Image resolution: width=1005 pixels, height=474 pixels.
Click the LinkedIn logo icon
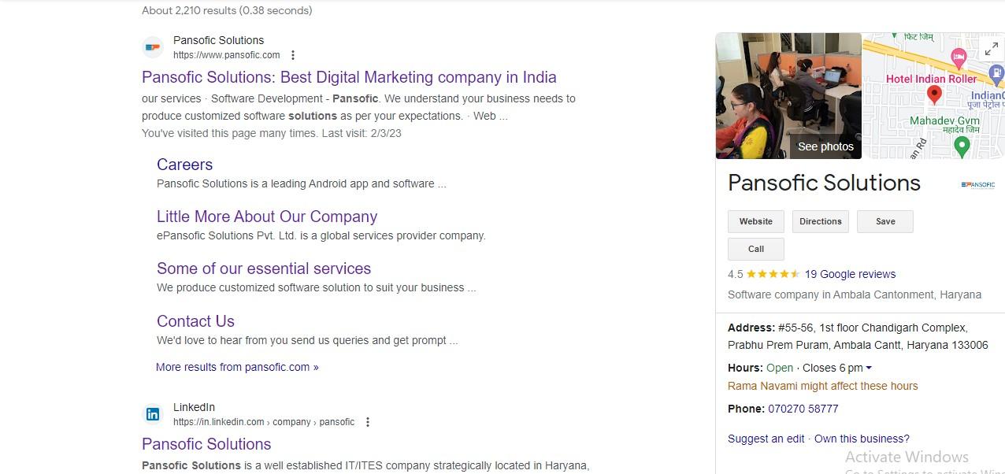point(153,414)
